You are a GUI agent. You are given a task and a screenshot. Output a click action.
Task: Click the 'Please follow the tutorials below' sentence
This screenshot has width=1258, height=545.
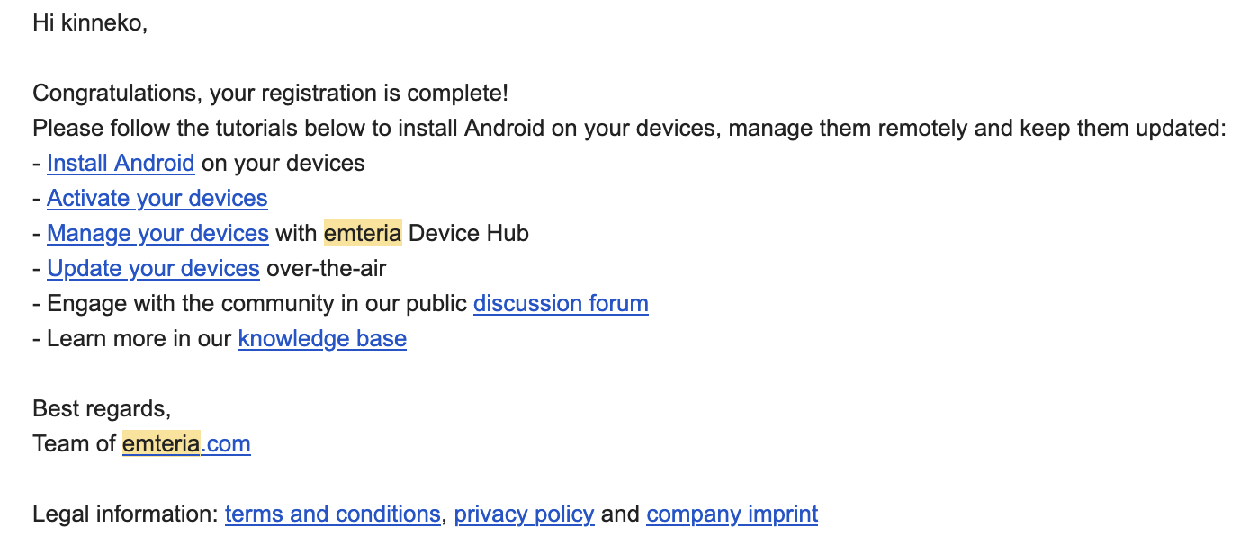pyautogui.click(x=629, y=129)
